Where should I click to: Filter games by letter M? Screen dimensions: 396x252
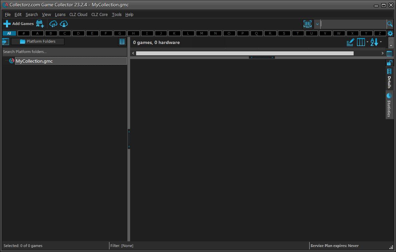pyautogui.click(x=202, y=33)
